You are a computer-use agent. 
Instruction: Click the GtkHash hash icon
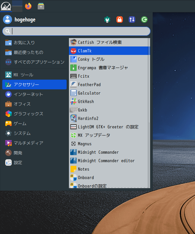73,101
